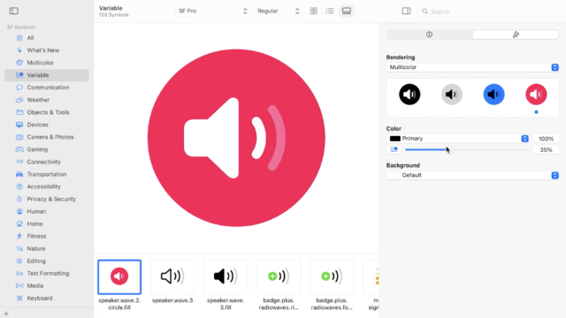Open What's New category

click(47, 50)
